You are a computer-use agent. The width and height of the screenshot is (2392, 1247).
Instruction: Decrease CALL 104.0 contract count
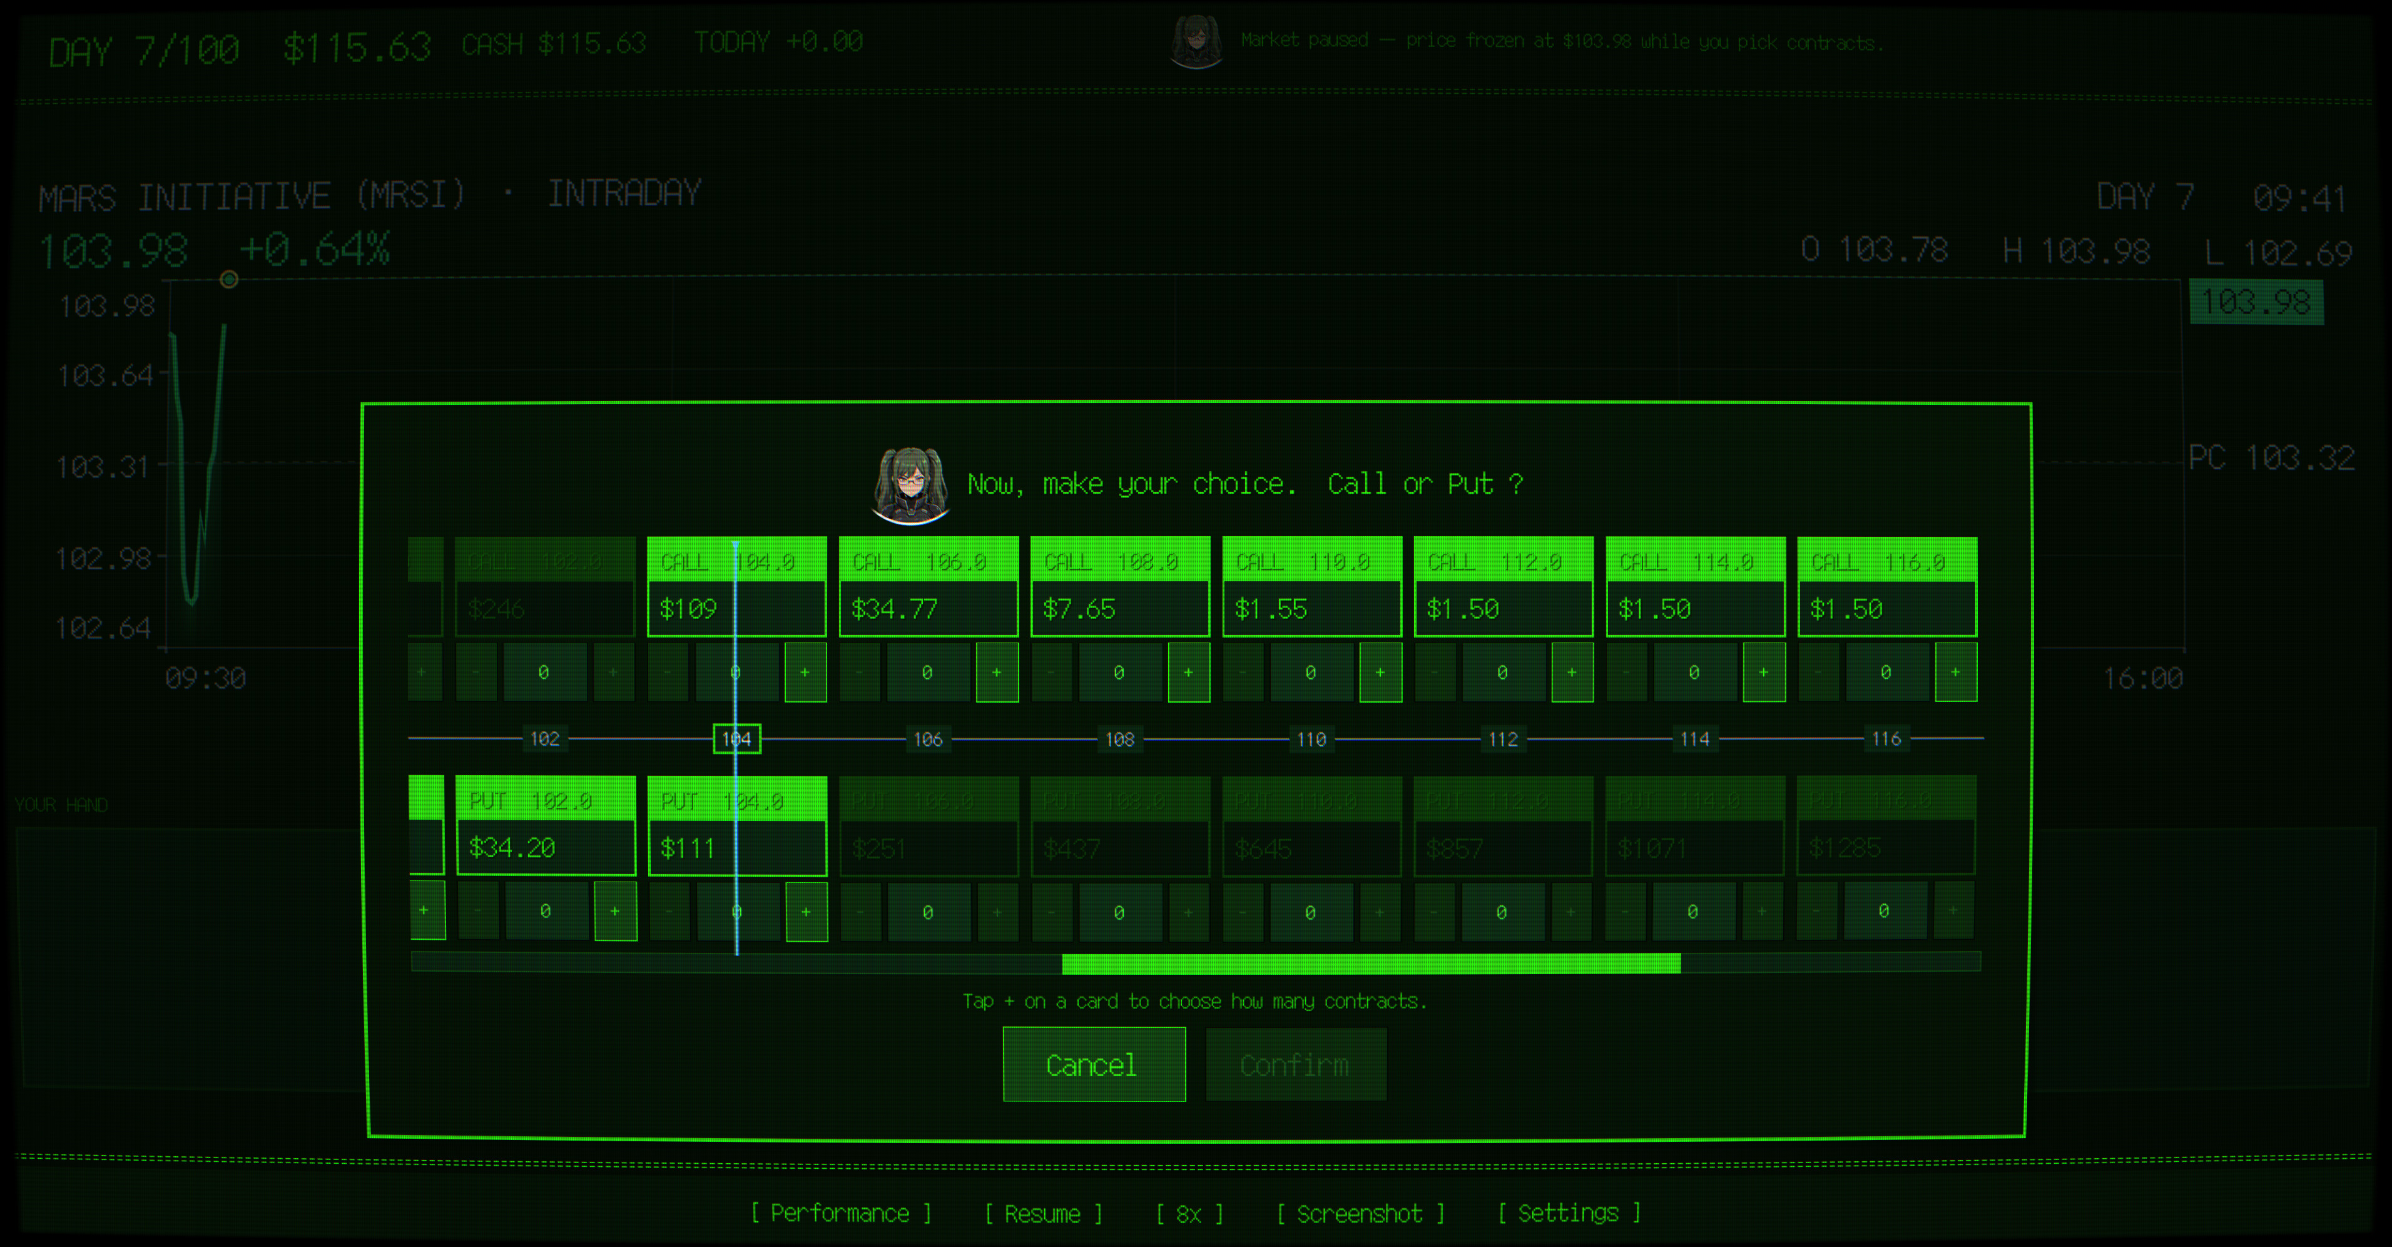tap(668, 672)
